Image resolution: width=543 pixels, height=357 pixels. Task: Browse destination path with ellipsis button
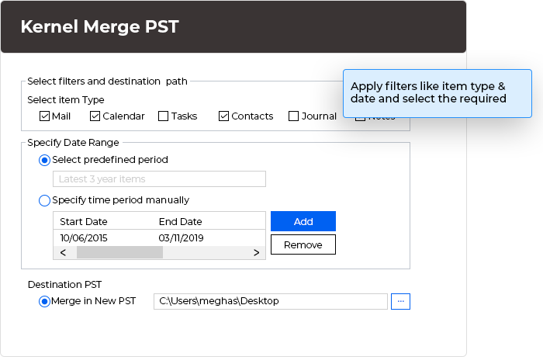(x=401, y=301)
